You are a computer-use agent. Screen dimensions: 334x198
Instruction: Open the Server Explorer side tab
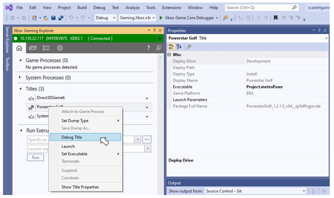pyautogui.click(x=7, y=40)
